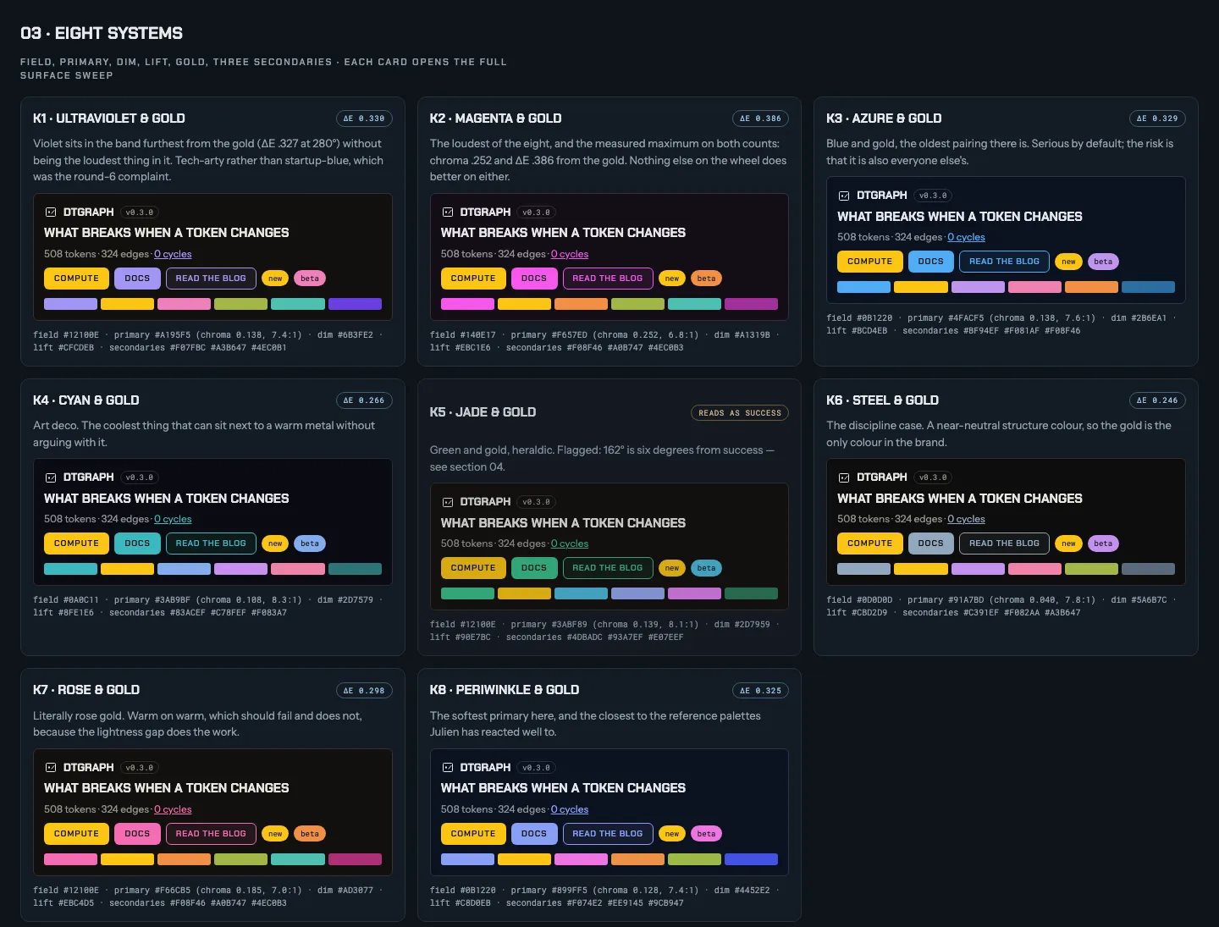Click the cyan primary swatch in K4 card
Image resolution: width=1219 pixels, height=927 pixels.
70,569
